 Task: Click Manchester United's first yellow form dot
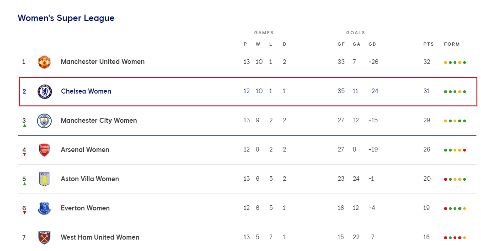[445, 63]
